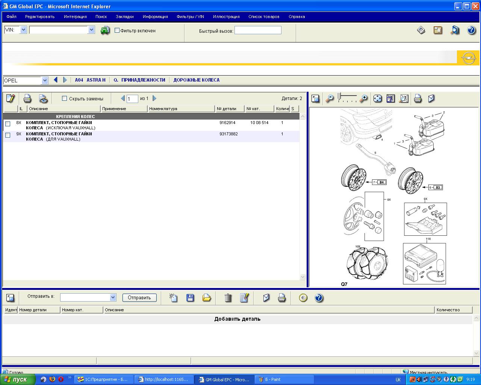The height and width of the screenshot is (385, 481).
Task: Click the green car VIN search icon
Action: (105, 30)
